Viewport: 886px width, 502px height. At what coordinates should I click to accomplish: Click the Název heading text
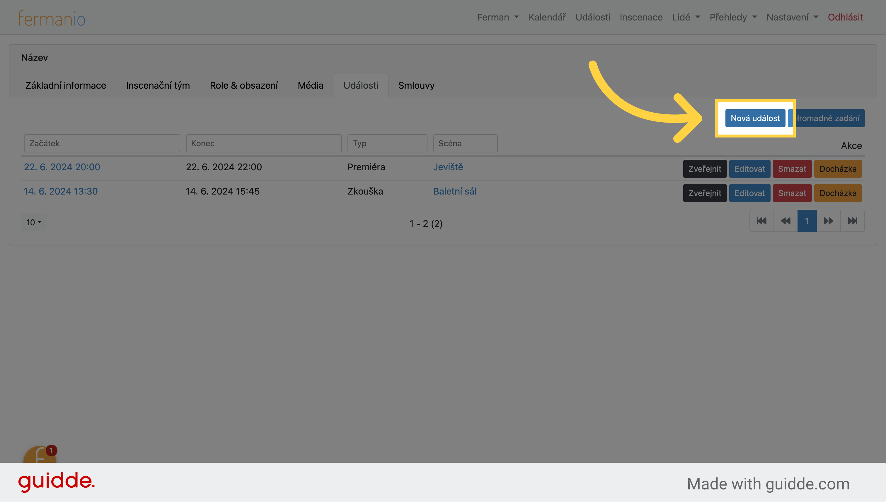pos(35,58)
